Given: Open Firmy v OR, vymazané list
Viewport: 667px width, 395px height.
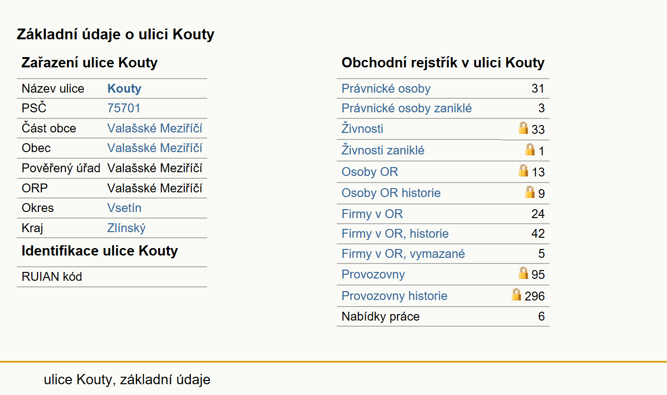Looking at the screenshot, I should coord(403,254).
